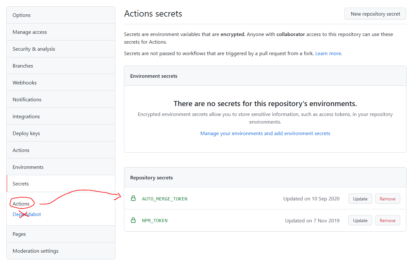Remove the NPM_TOKEN secret
This screenshot has height=267, width=420.
point(387,220)
